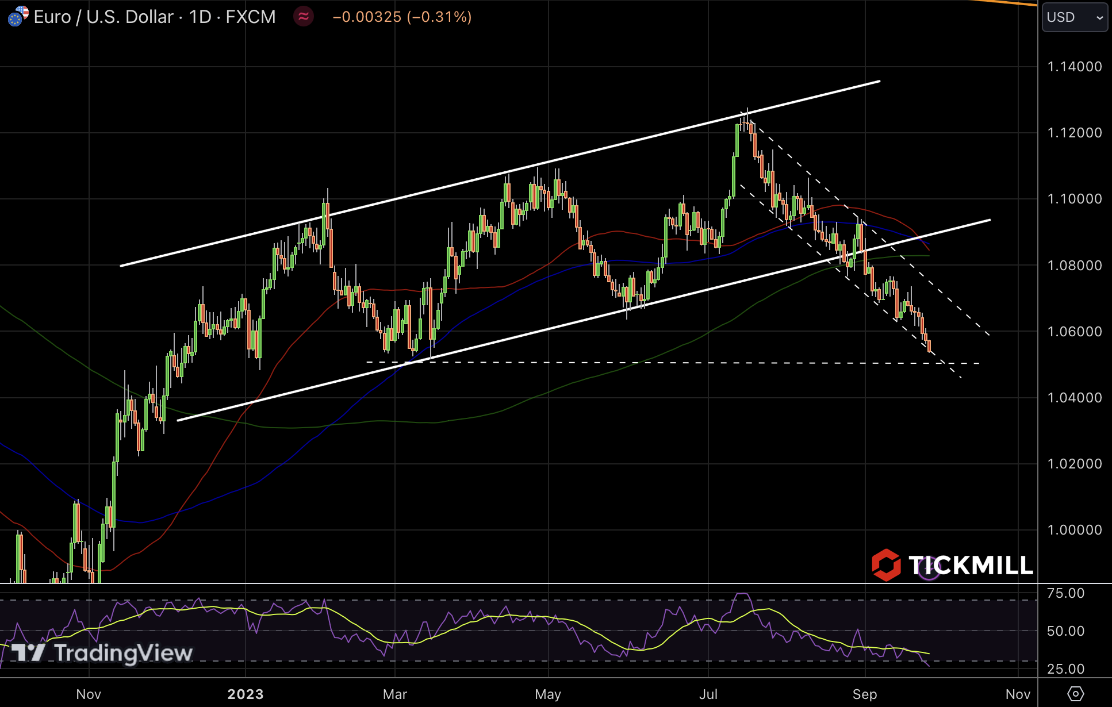Image resolution: width=1112 pixels, height=707 pixels.
Task: Click the red approximate-equal data status icon
Action: [304, 17]
